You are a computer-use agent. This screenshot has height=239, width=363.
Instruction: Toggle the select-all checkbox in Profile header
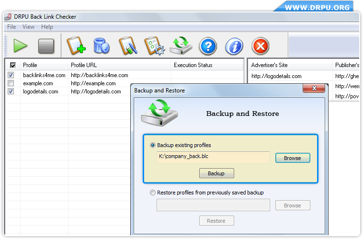[x=13, y=65]
